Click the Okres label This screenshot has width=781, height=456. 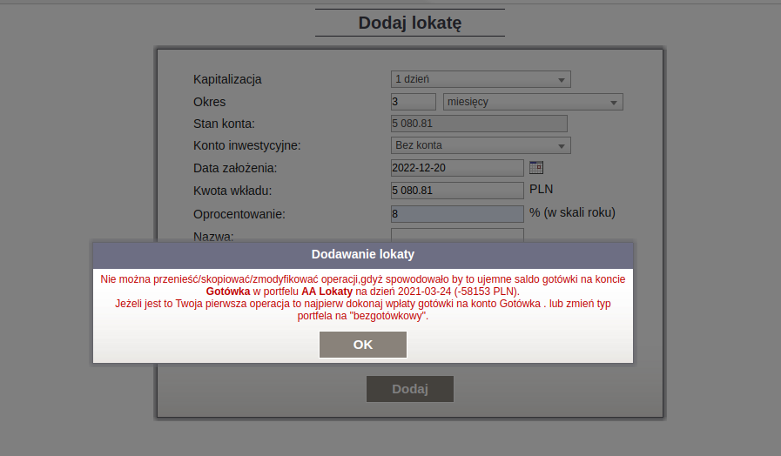tap(209, 102)
